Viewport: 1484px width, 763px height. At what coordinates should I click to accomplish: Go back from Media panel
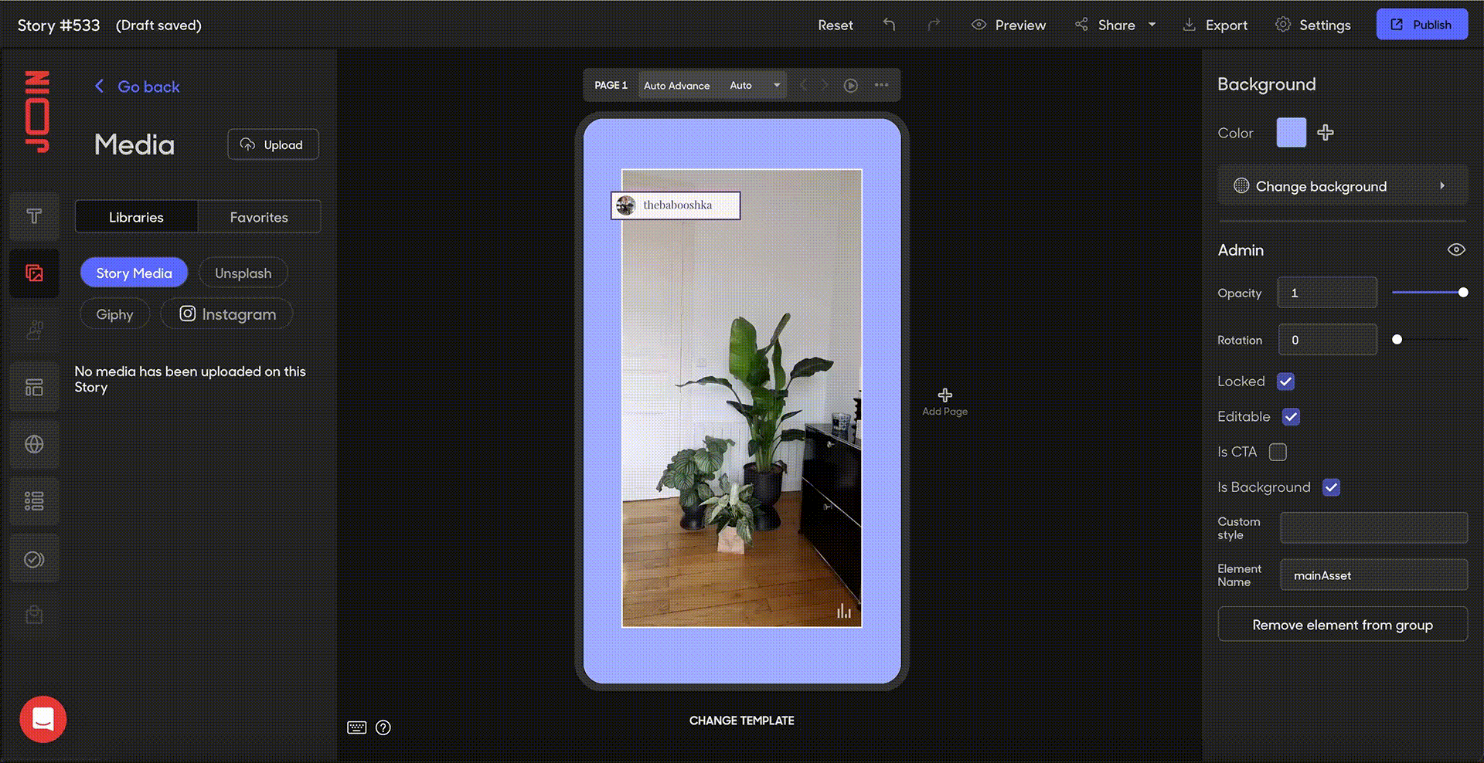138,86
